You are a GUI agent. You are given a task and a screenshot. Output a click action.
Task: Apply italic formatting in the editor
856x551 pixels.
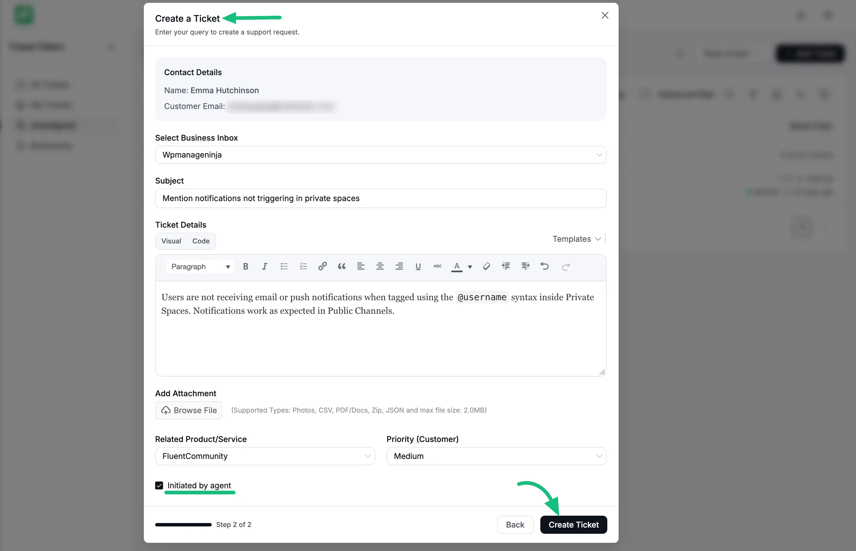pyautogui.click(x=265, y=266)
